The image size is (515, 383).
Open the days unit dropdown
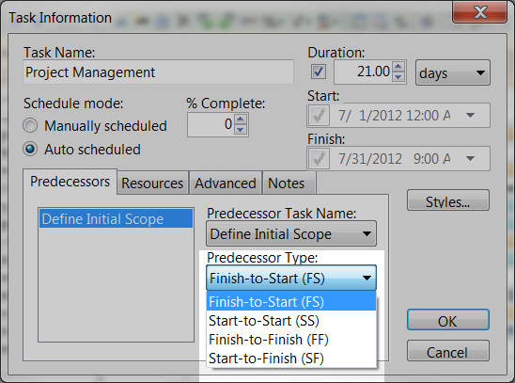click(453, 72)
